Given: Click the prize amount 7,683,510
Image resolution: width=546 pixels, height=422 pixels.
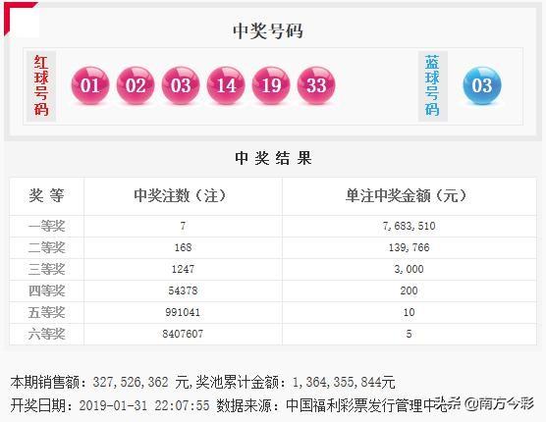Looking at the screenshot, I should coord(409,226).
